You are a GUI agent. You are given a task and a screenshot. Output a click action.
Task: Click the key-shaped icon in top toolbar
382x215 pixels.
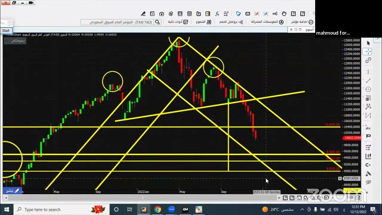pos(275,14)
